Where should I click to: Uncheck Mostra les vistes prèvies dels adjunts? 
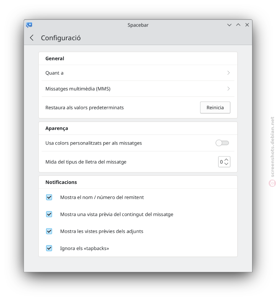[49, 231]
